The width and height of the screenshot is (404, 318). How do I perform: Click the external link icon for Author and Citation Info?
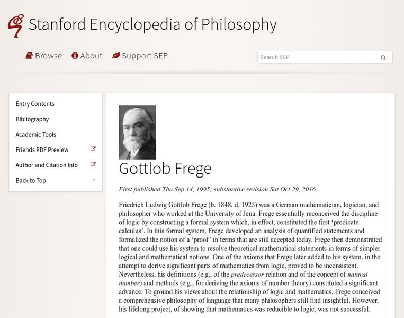tap(93, 165)
